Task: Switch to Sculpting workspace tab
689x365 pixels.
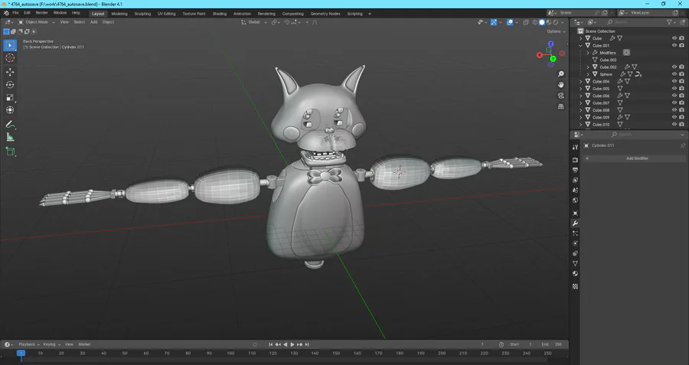Action: pyautogui.click(x=142, y=14)
